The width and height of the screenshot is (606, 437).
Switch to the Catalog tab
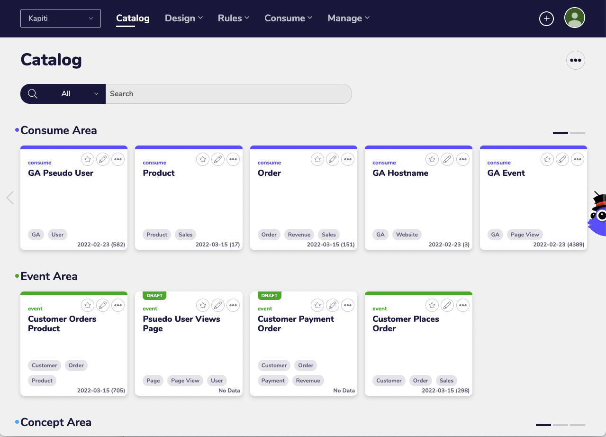click(133, 18)
